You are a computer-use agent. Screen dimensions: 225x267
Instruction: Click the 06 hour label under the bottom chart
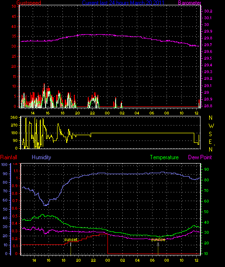[153, 260]
